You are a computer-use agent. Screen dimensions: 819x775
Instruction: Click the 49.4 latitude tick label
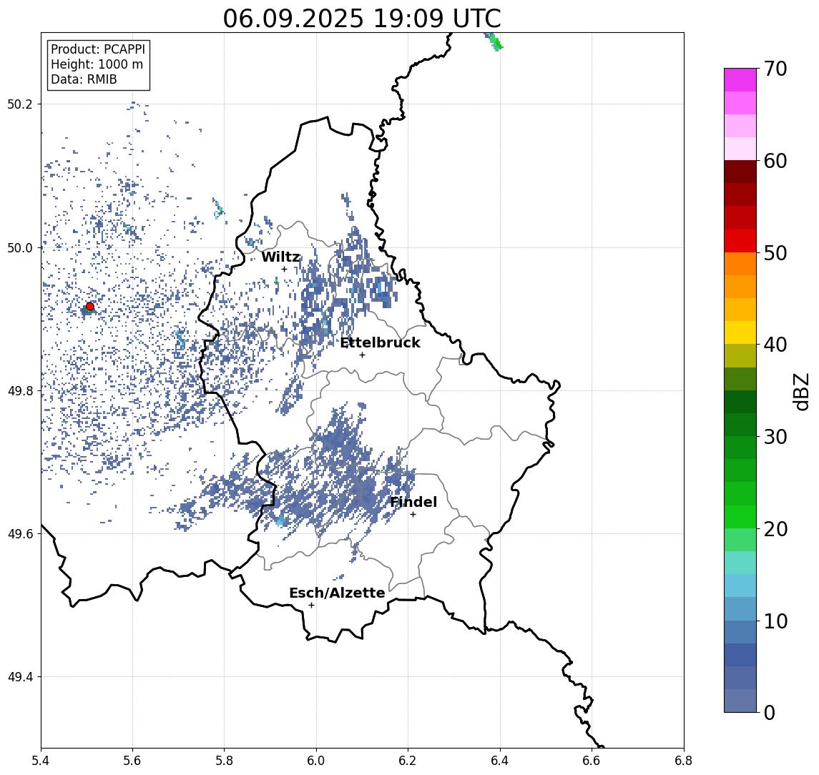tap(20, 677)
